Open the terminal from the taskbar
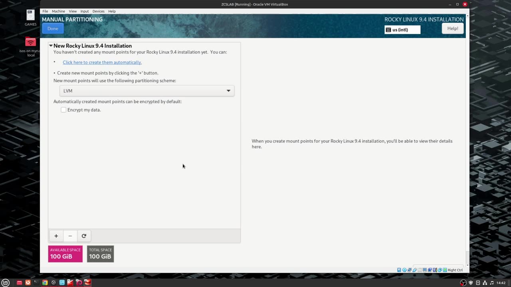This screenshot has height=287, width=511. point(36,283)
